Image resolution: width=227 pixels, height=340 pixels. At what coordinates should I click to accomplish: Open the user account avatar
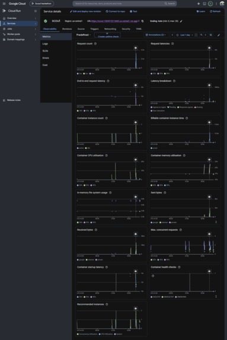[222, 4]
